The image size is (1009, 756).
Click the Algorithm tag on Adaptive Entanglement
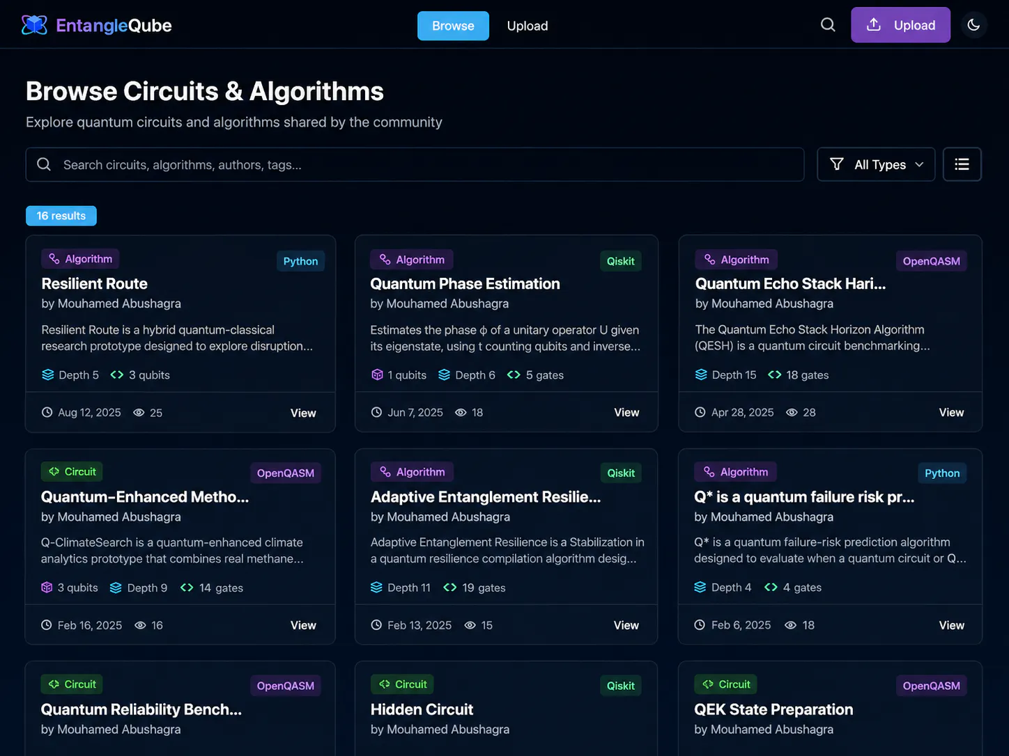[413, 472]
